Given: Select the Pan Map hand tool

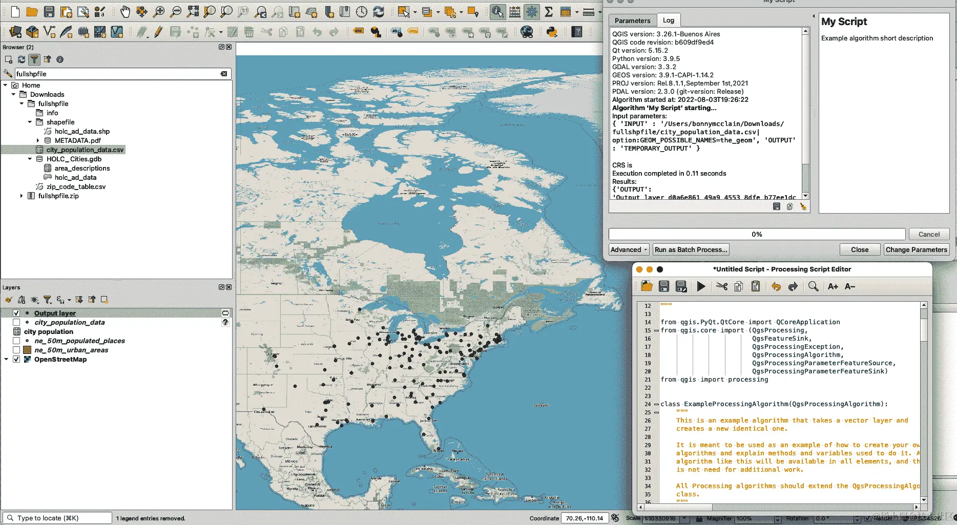Looking at the screenshot, I should coord(125,12).
